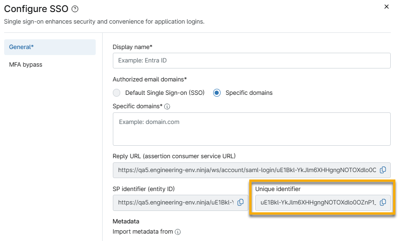Select the Reply URL text field
400x241 pixels.
click(x=252, y=170)
